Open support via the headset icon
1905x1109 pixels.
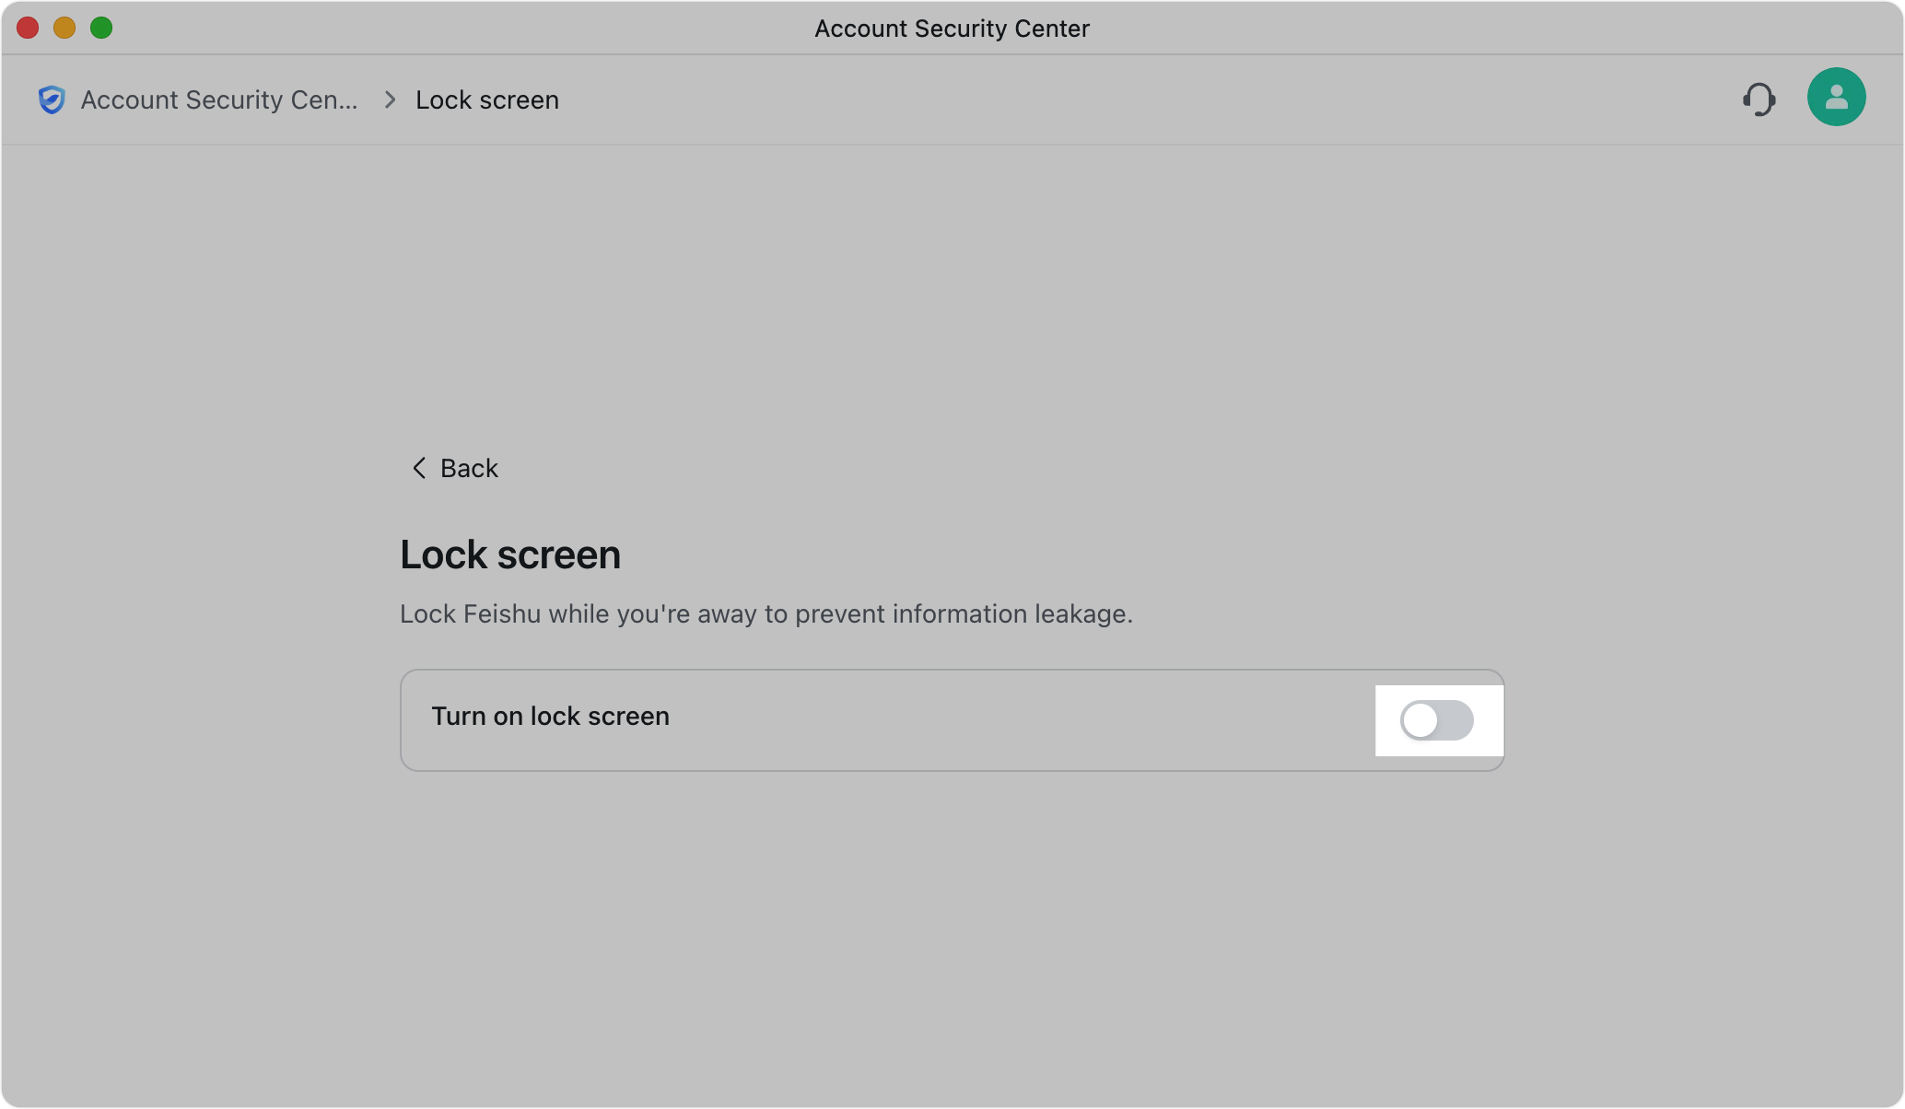pyautogui.click(x=1759, y=99)
